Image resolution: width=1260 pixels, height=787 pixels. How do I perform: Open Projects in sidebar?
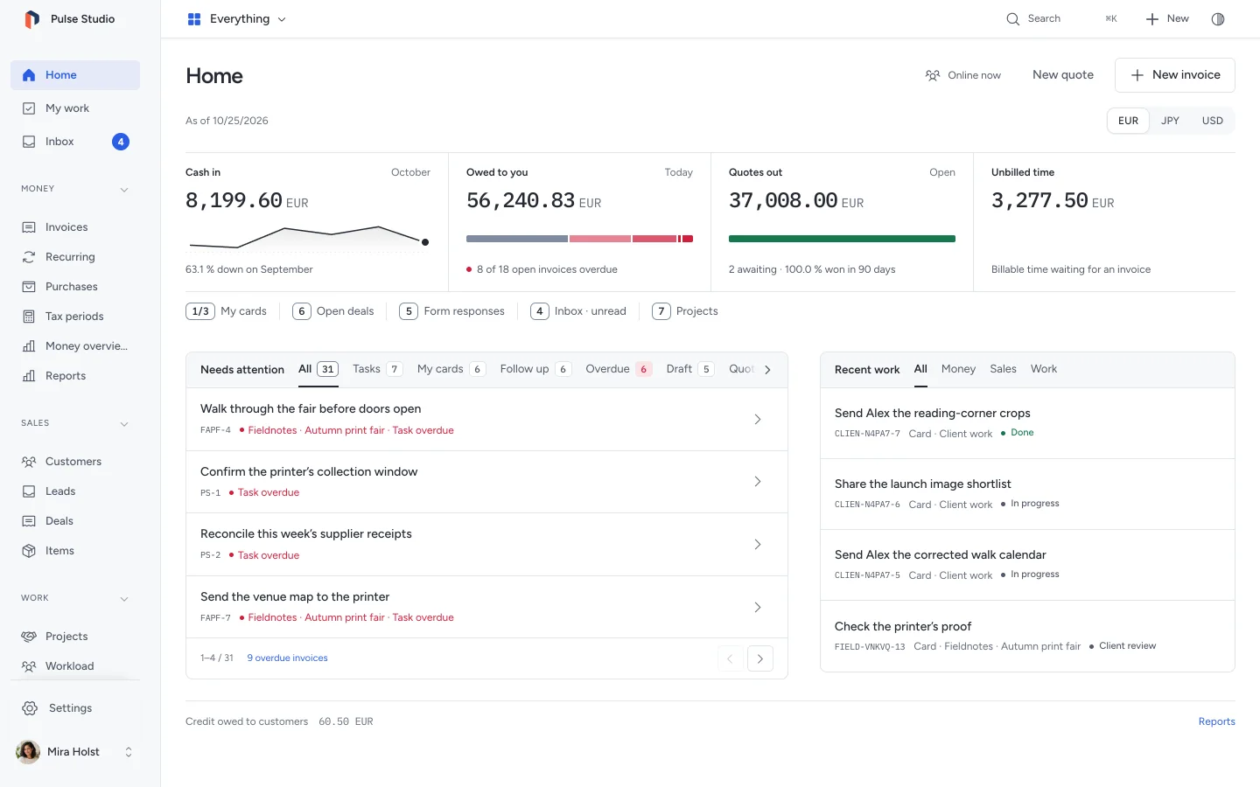75,637
